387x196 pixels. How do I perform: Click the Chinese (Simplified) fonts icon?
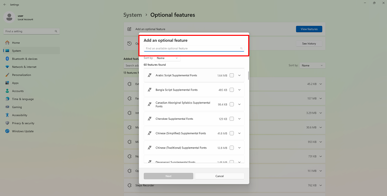[x=149, y=133]
